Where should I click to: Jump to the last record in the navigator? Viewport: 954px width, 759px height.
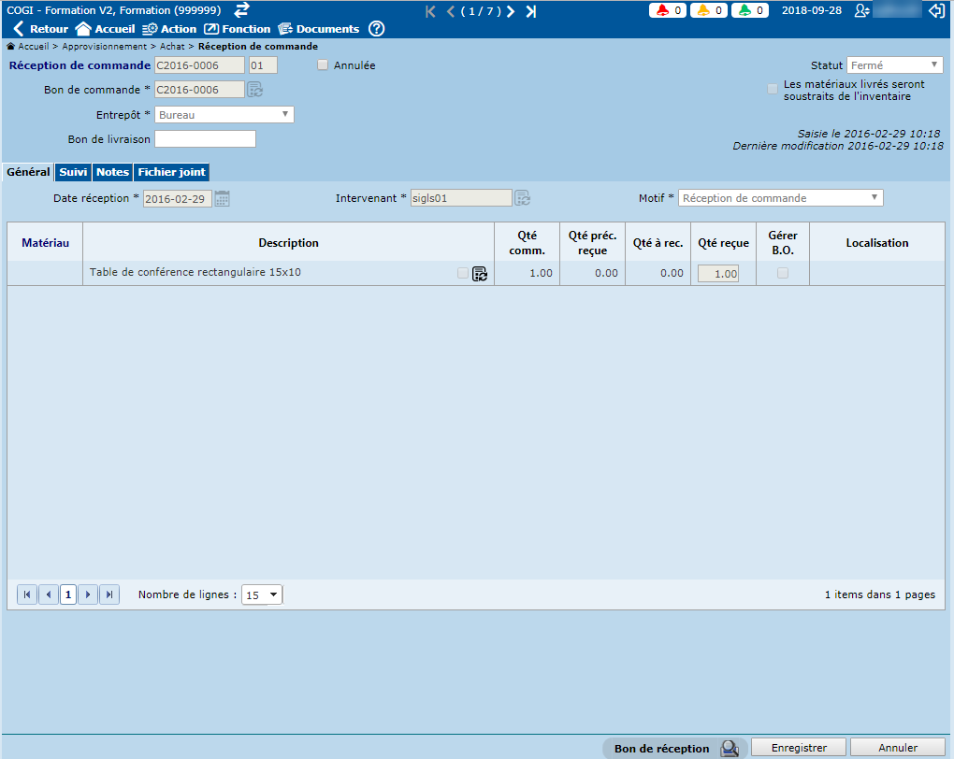531,11
